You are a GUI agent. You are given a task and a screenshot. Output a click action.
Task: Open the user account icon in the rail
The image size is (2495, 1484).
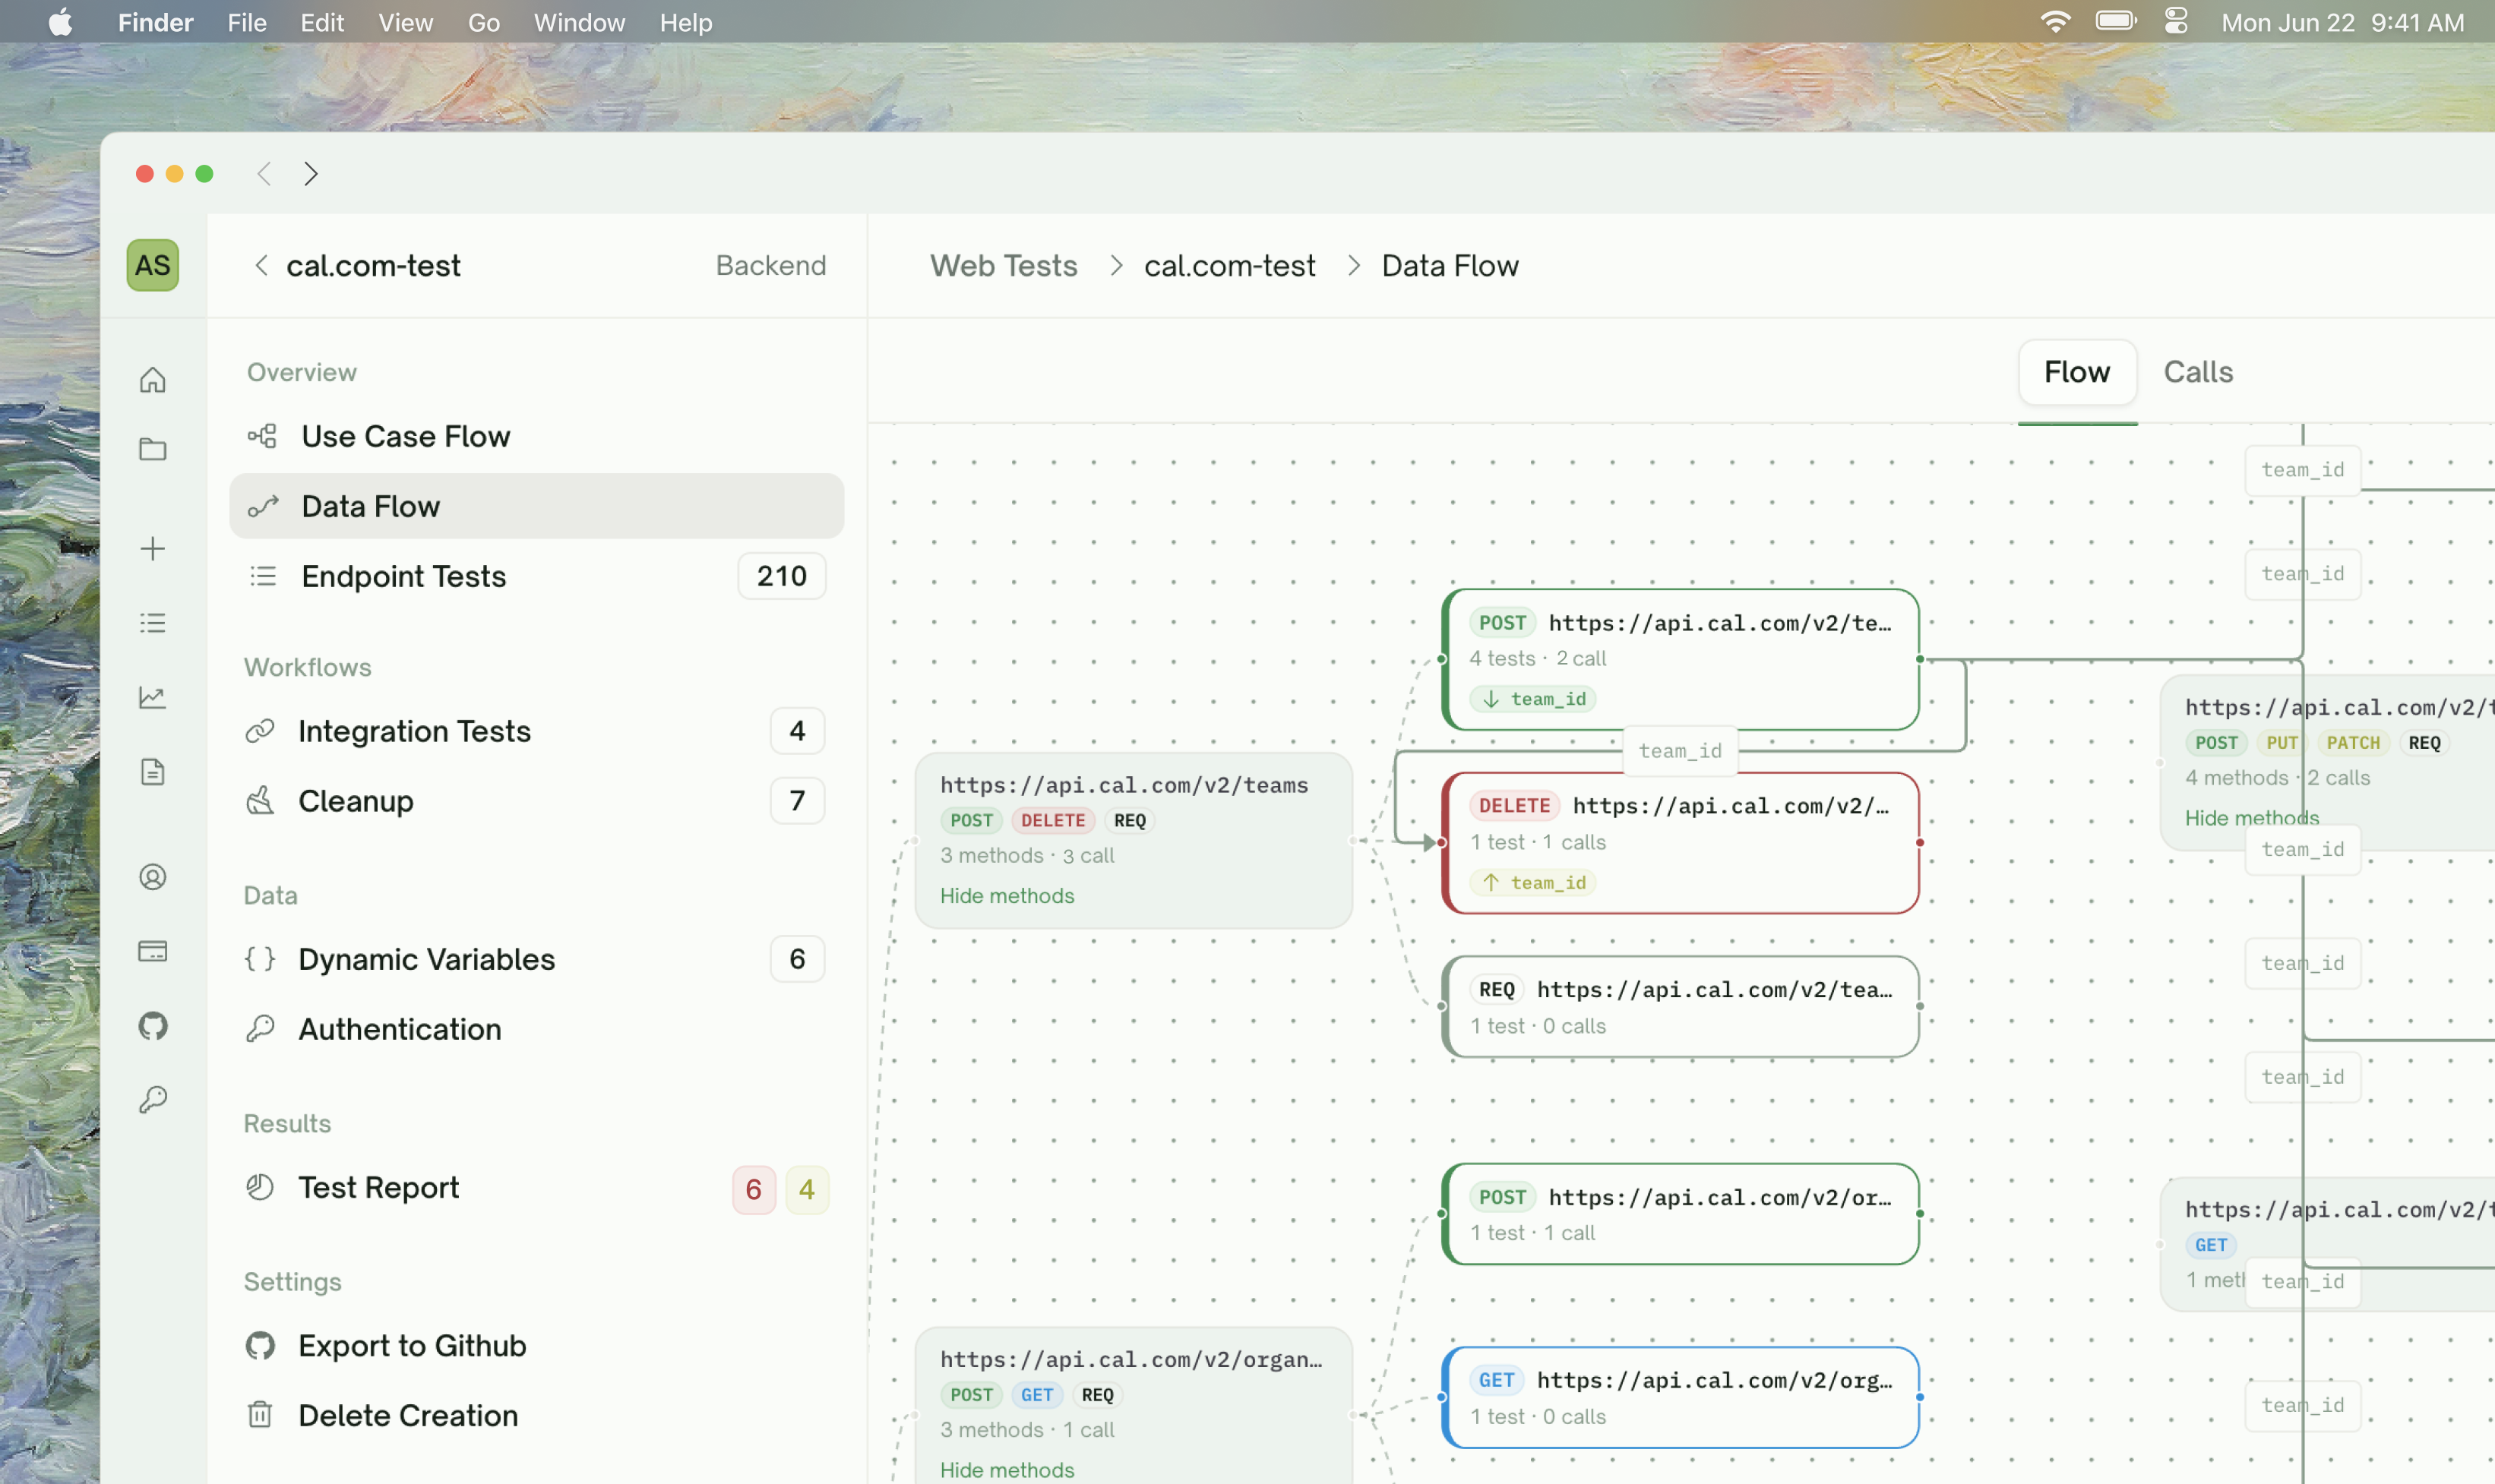pos(152,877)
